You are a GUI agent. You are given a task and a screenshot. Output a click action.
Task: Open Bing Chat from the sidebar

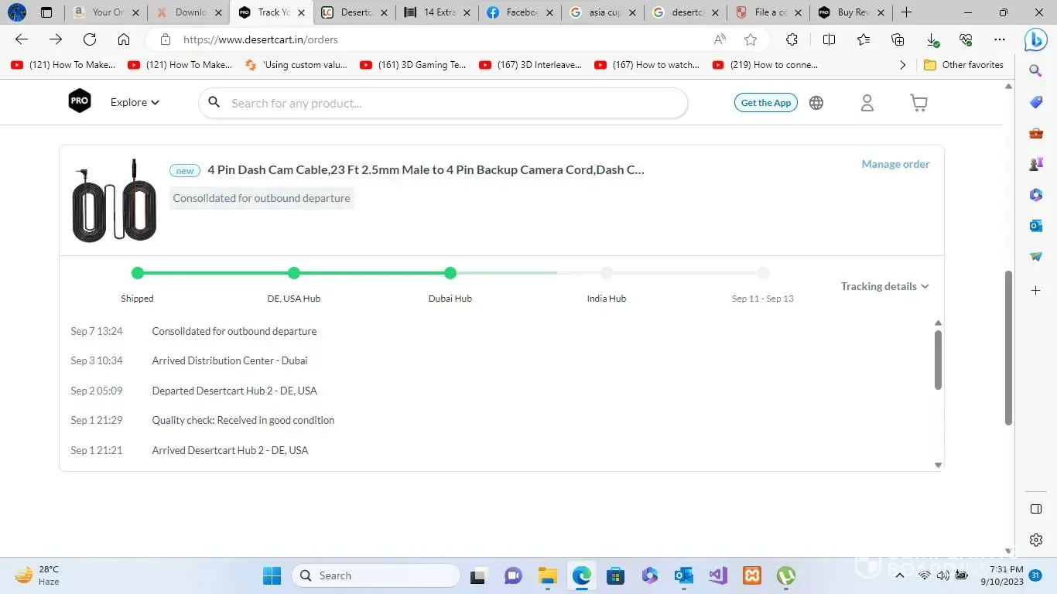(1036, 39)
